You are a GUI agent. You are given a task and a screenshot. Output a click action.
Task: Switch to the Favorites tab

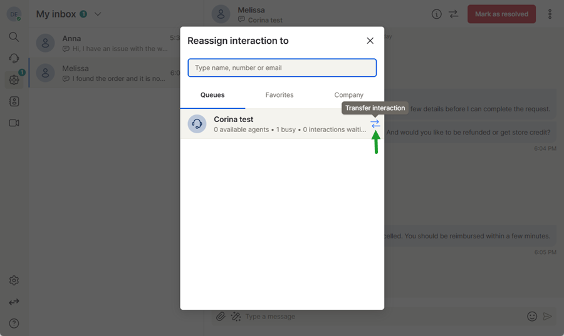click(279, 95)
